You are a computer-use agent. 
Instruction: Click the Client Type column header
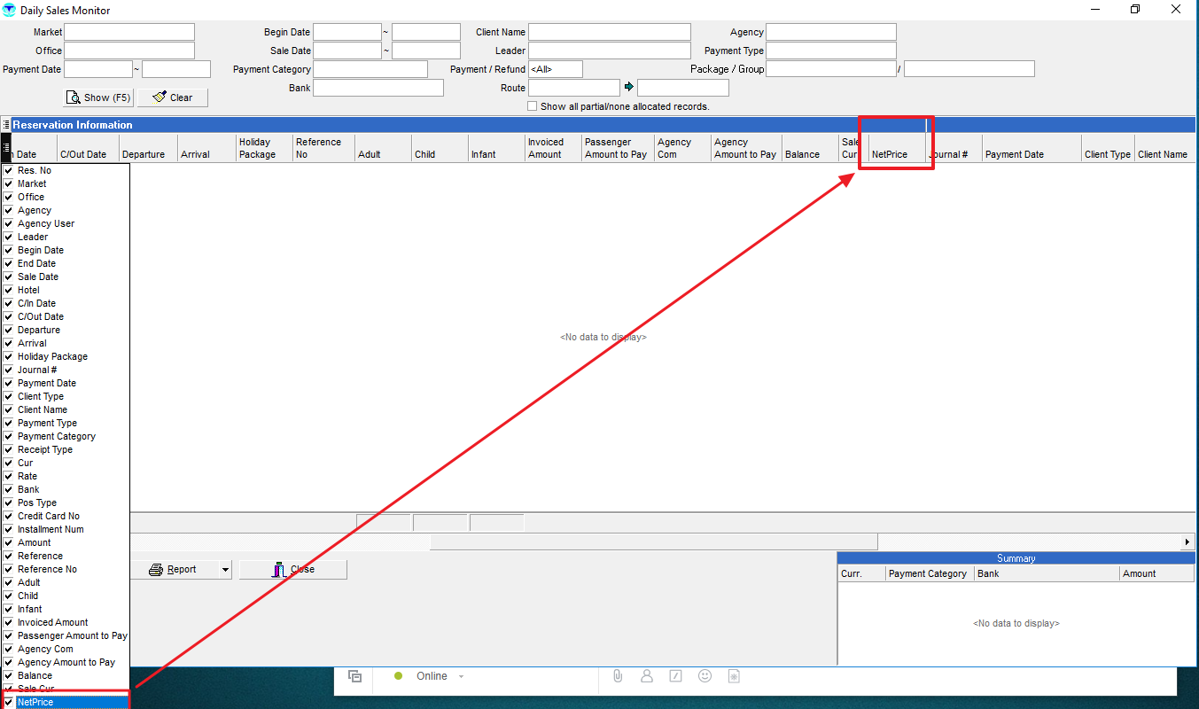[x=1109, y=148]
